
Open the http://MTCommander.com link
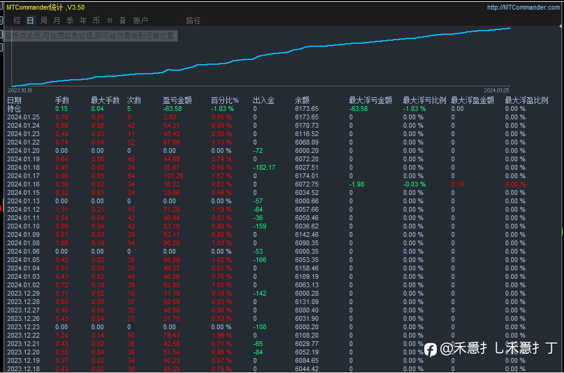(x=523, y=7)
